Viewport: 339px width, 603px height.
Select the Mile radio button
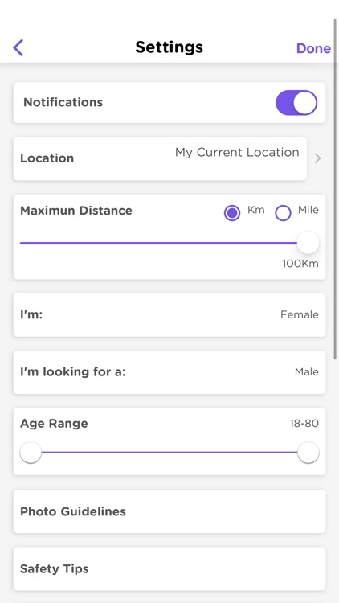(x=284, y=213)
